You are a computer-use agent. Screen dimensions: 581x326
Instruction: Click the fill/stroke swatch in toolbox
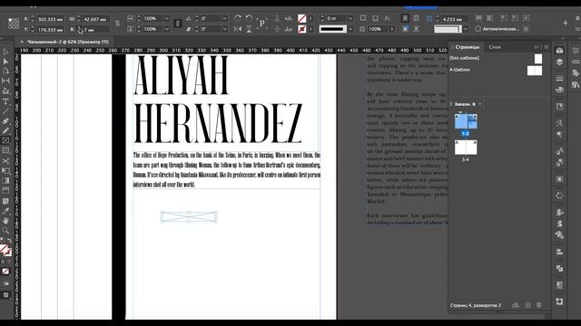tap(5, 250)
